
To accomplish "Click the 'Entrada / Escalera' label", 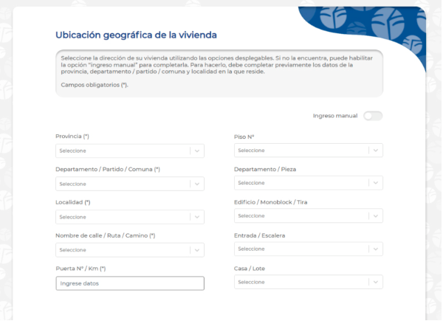I will [259, 235].
